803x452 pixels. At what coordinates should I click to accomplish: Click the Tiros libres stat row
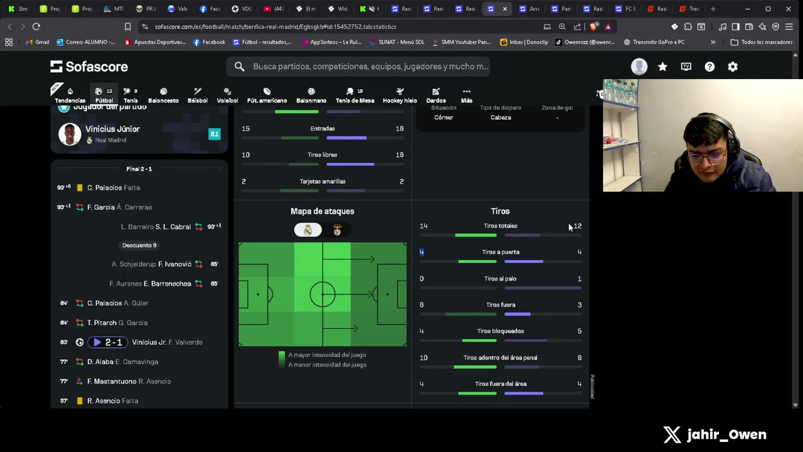pyautogui.click(x=322, y=158)
